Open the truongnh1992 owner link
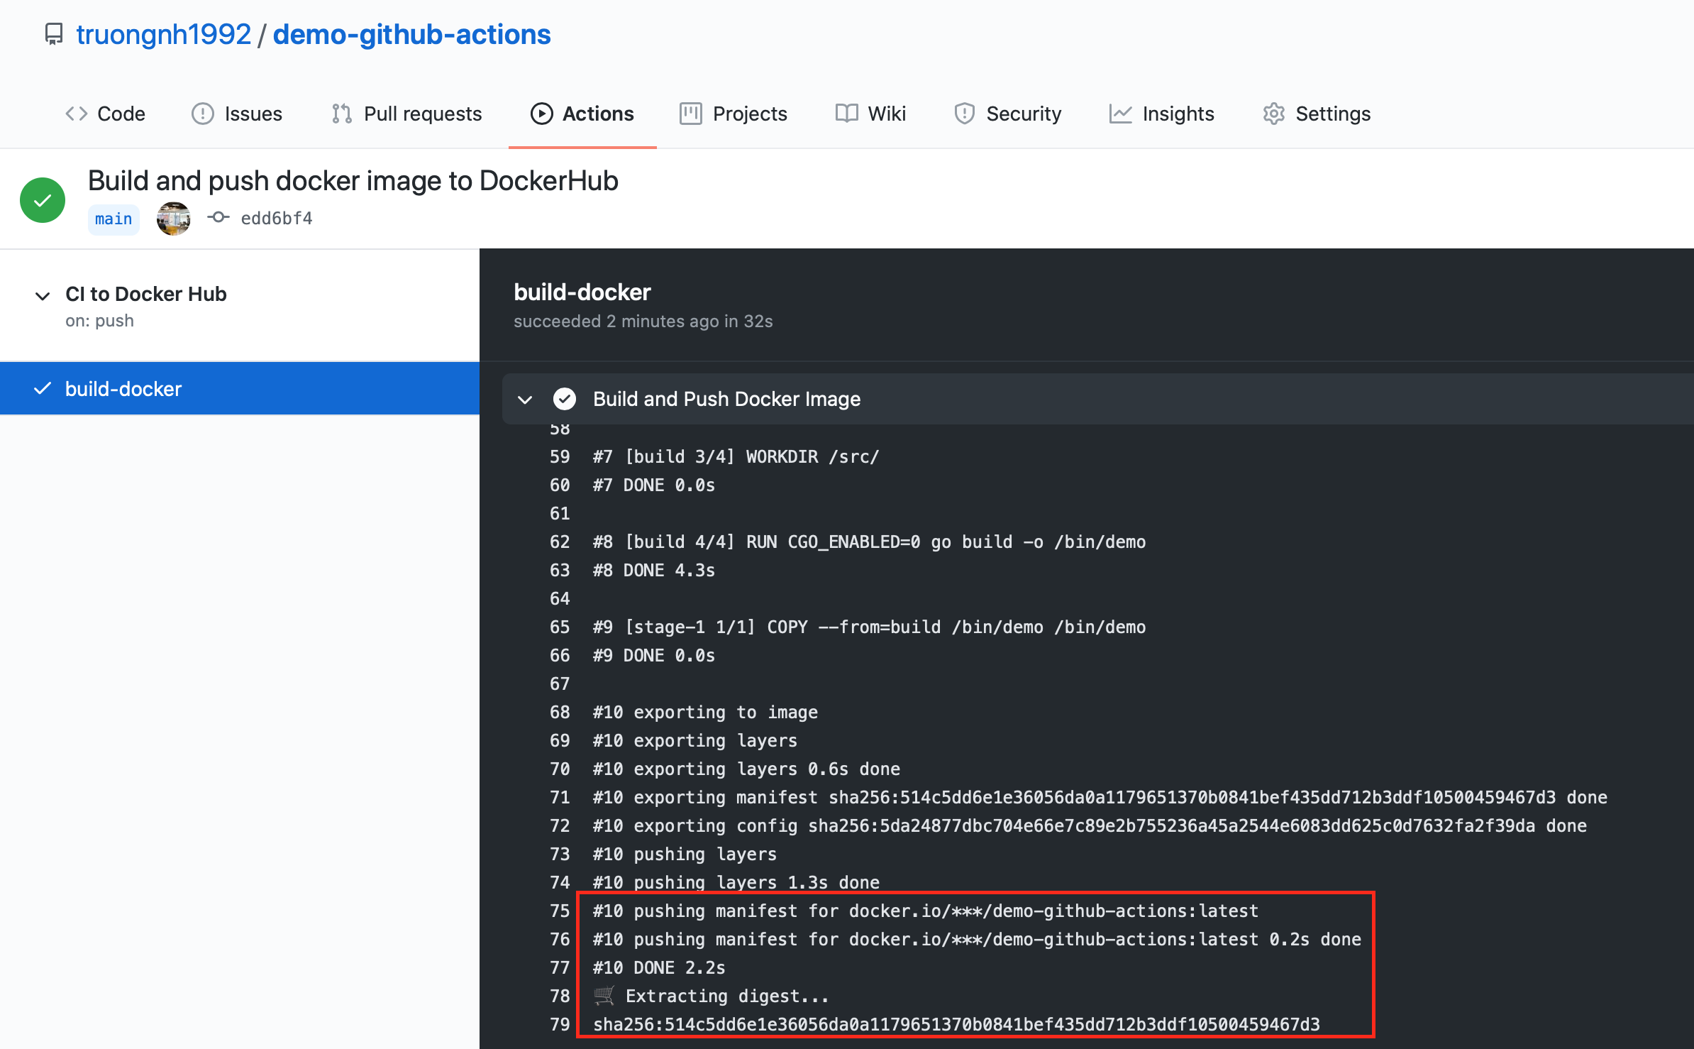Image resolution: width=1694 pixels, height=1049 pixels. 164,34
